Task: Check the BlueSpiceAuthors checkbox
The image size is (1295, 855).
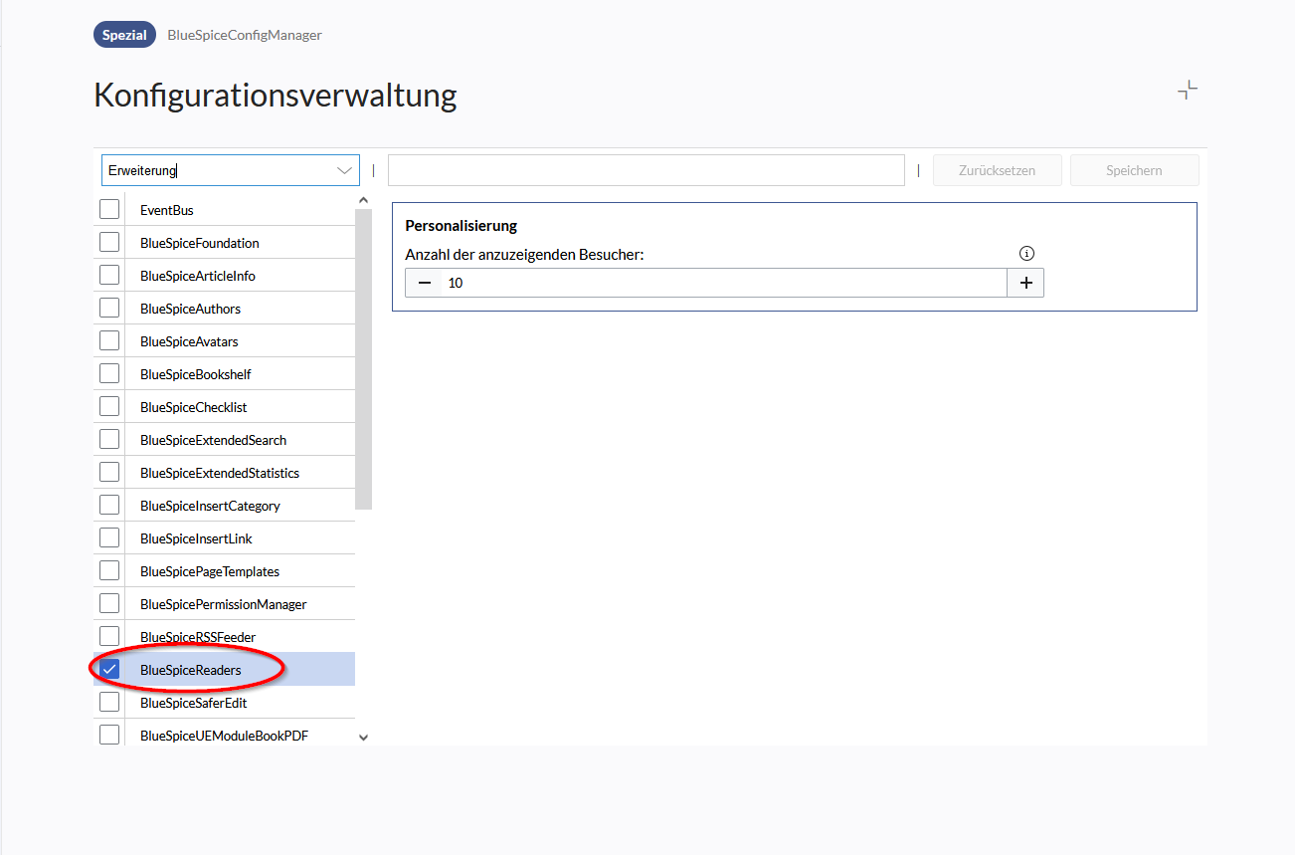Action: 109,309
